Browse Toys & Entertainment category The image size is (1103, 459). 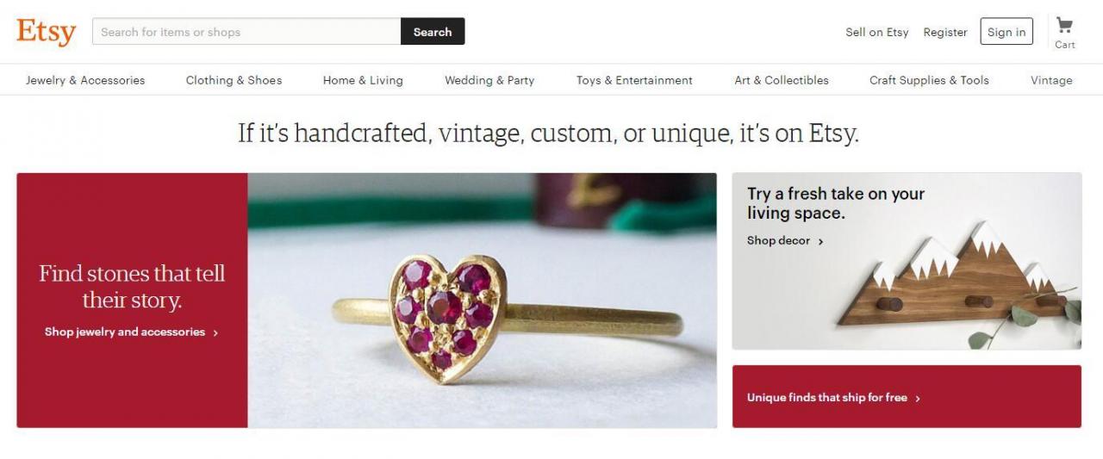pyautogui.click(x=634, y=80)
